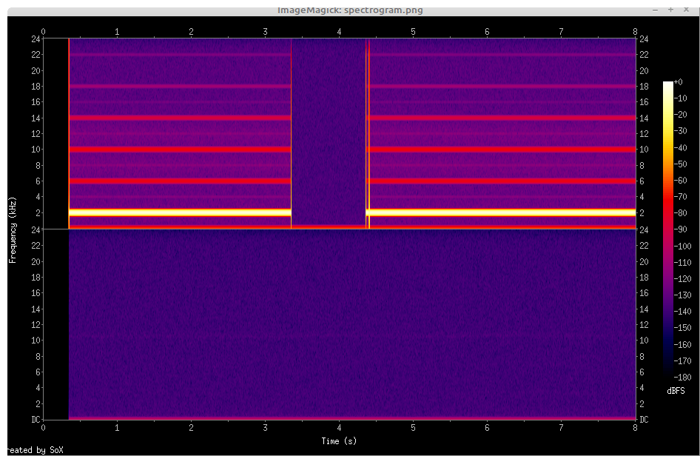Click the -110 value on the dBFS scale
Screen dimensions: 700x456
tap(682, 263)
